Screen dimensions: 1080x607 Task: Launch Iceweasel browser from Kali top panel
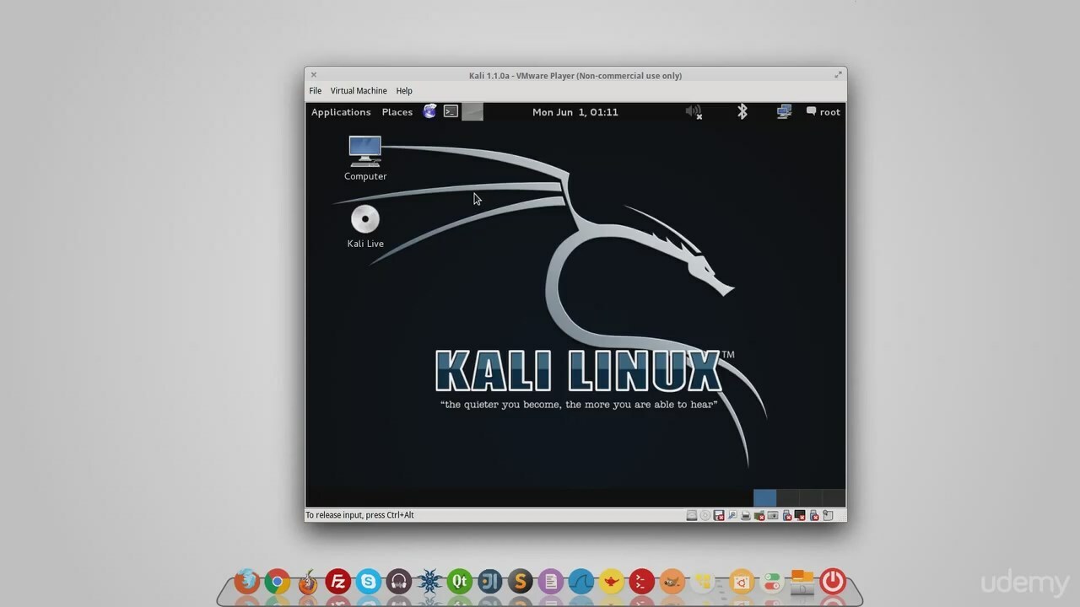pyautogui.click(x=429, y=111)
